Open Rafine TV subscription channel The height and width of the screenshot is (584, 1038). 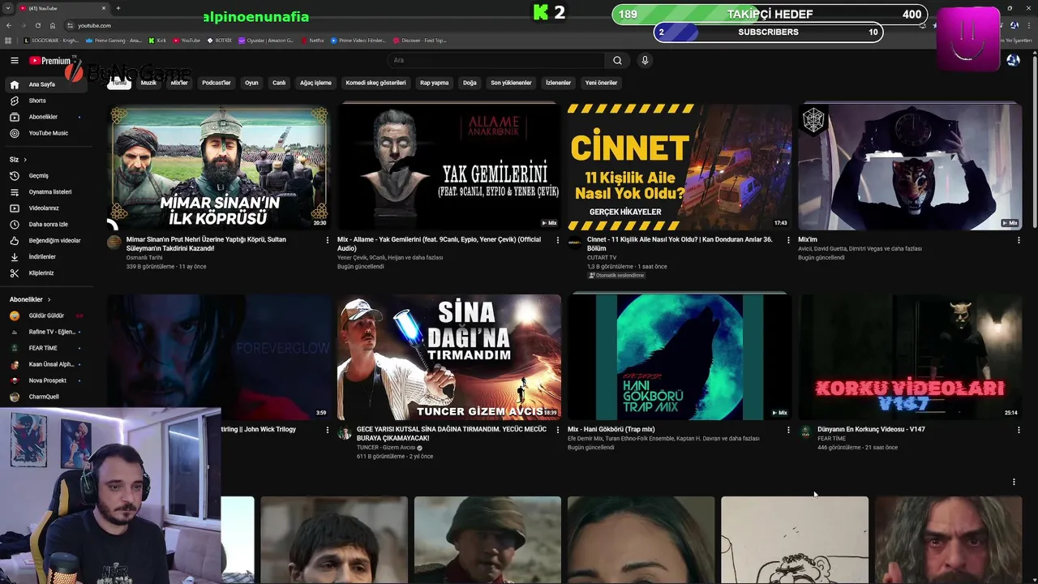[x=46, y=332]
